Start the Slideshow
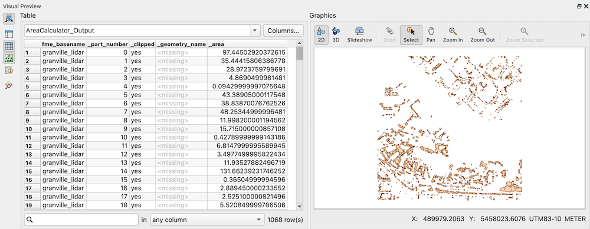This screenshot has height=229, width=590. 359,35
